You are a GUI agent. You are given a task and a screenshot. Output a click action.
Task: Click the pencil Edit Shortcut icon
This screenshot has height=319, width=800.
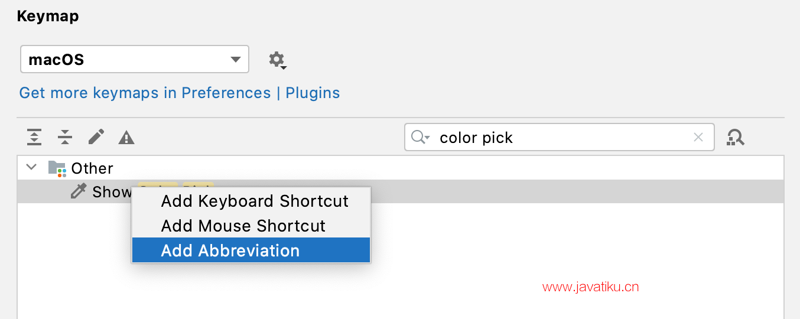point(96,137)
